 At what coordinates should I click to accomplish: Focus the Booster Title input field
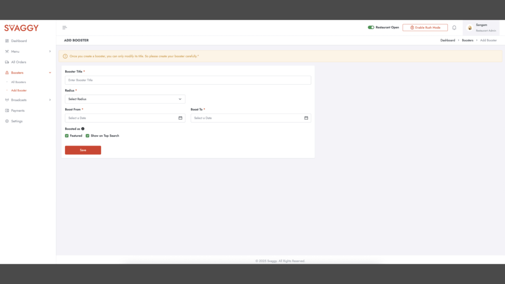coord(188,80)
